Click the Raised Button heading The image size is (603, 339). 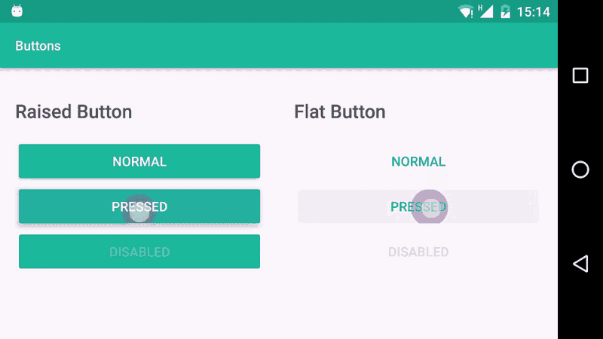[74, 112]
